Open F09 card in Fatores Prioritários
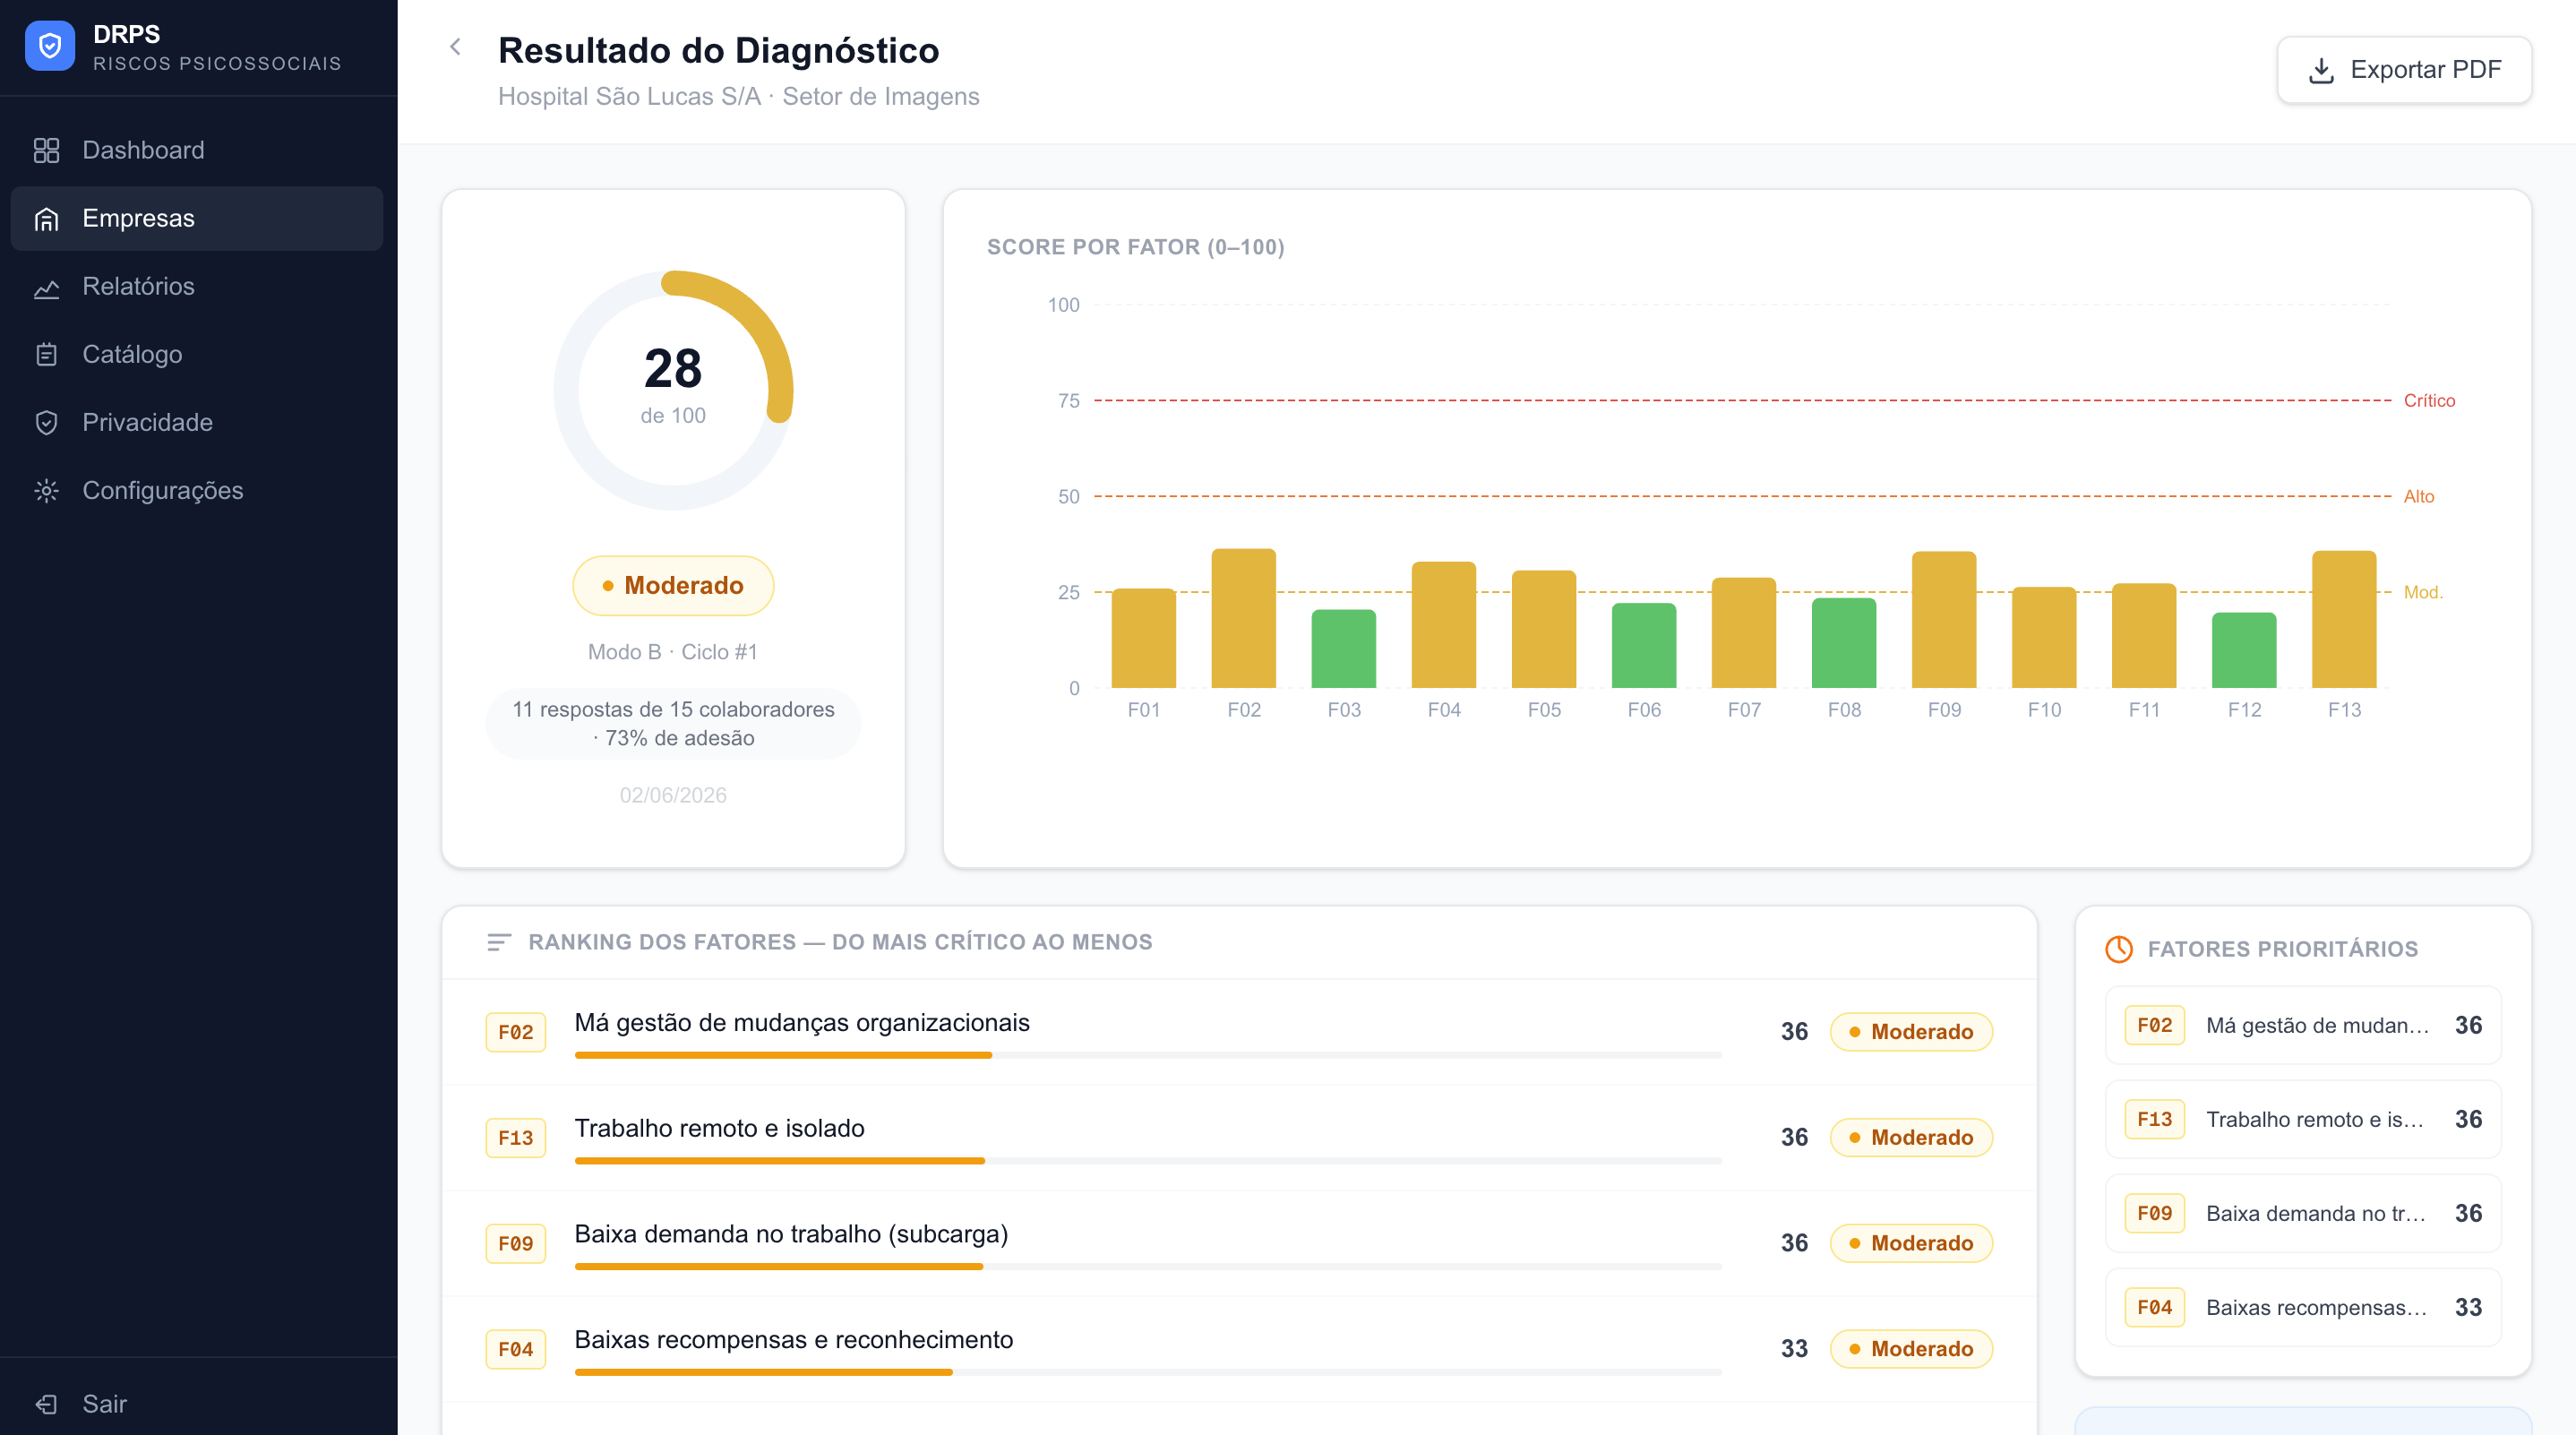The height and width of the screenshot is (1435, 2576). coord(2303,1213)
